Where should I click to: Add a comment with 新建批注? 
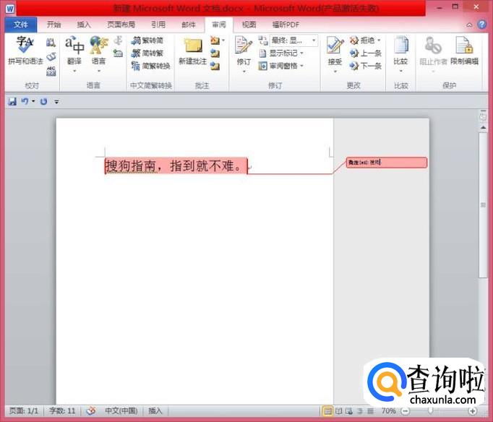[192, 52]
